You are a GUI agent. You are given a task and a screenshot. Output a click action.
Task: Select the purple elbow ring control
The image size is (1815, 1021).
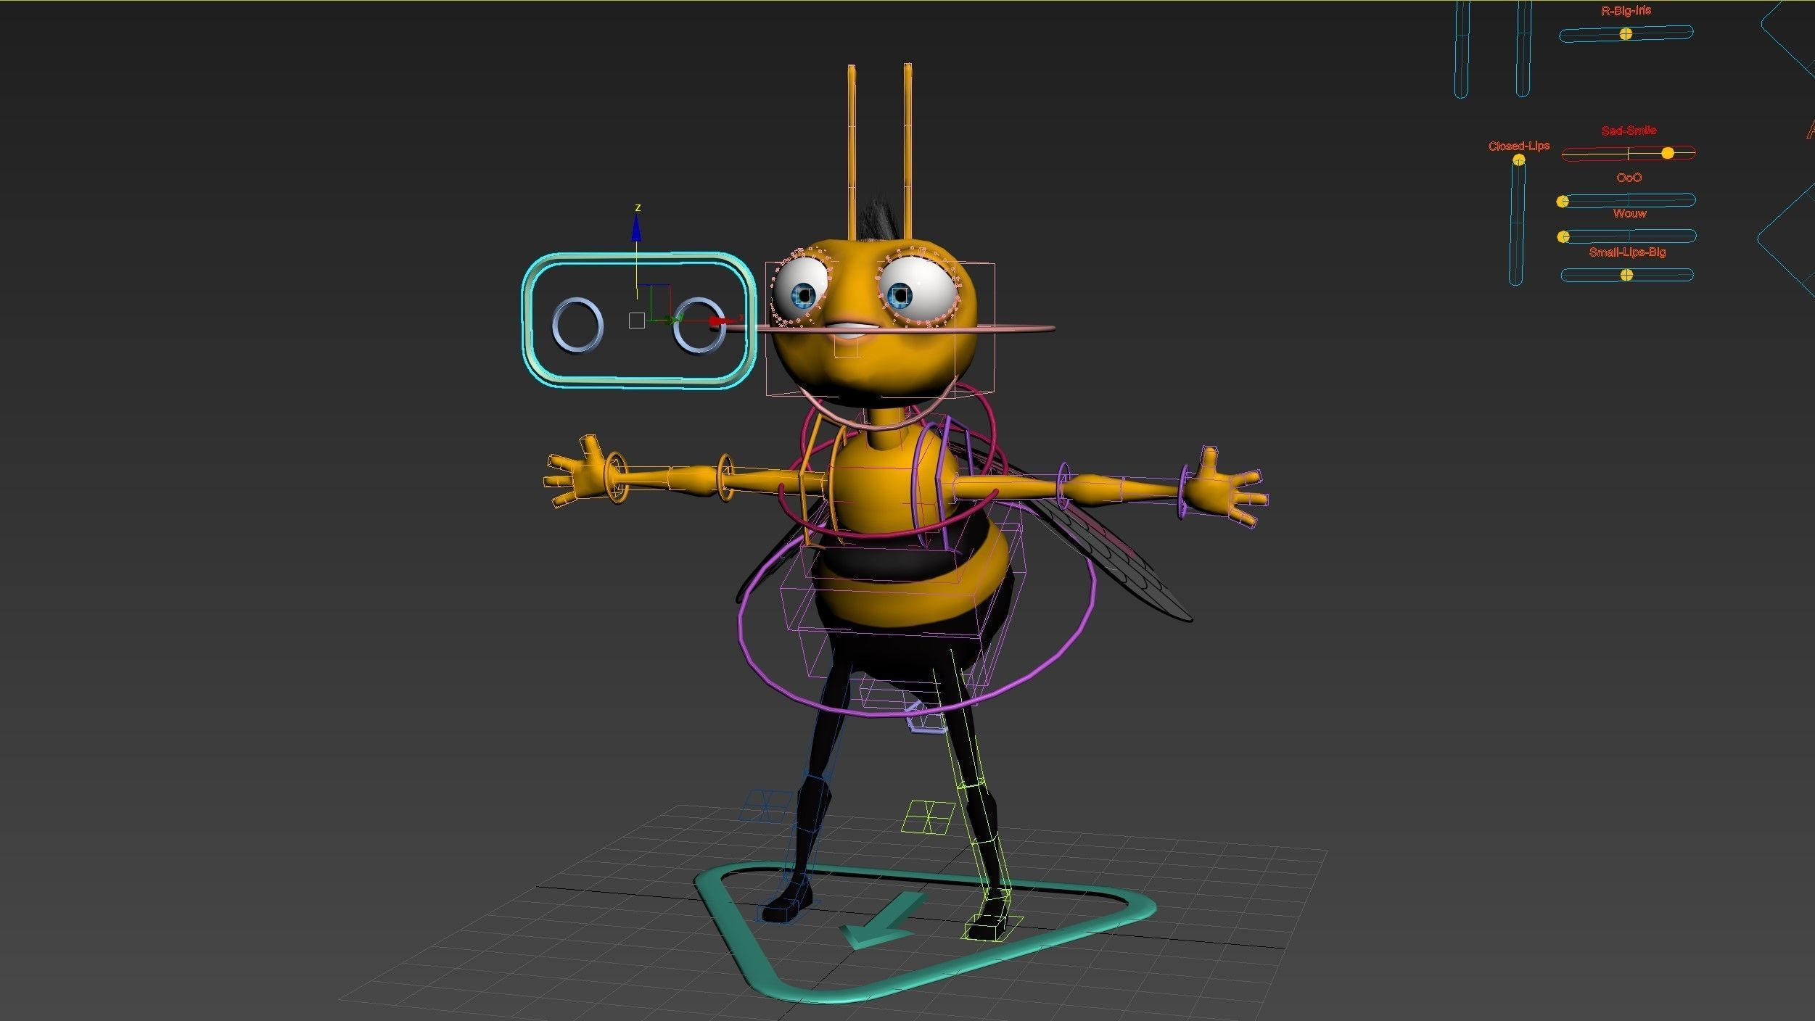tap(1065, 485)
